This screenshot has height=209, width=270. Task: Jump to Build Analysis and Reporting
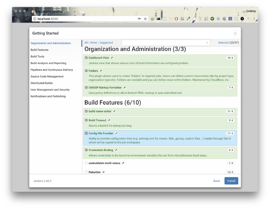[x=48, y=63]
